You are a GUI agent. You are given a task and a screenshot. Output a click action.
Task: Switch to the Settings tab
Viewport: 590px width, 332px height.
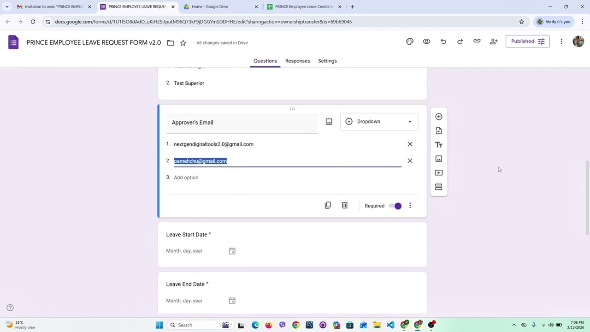pos(327,61)
